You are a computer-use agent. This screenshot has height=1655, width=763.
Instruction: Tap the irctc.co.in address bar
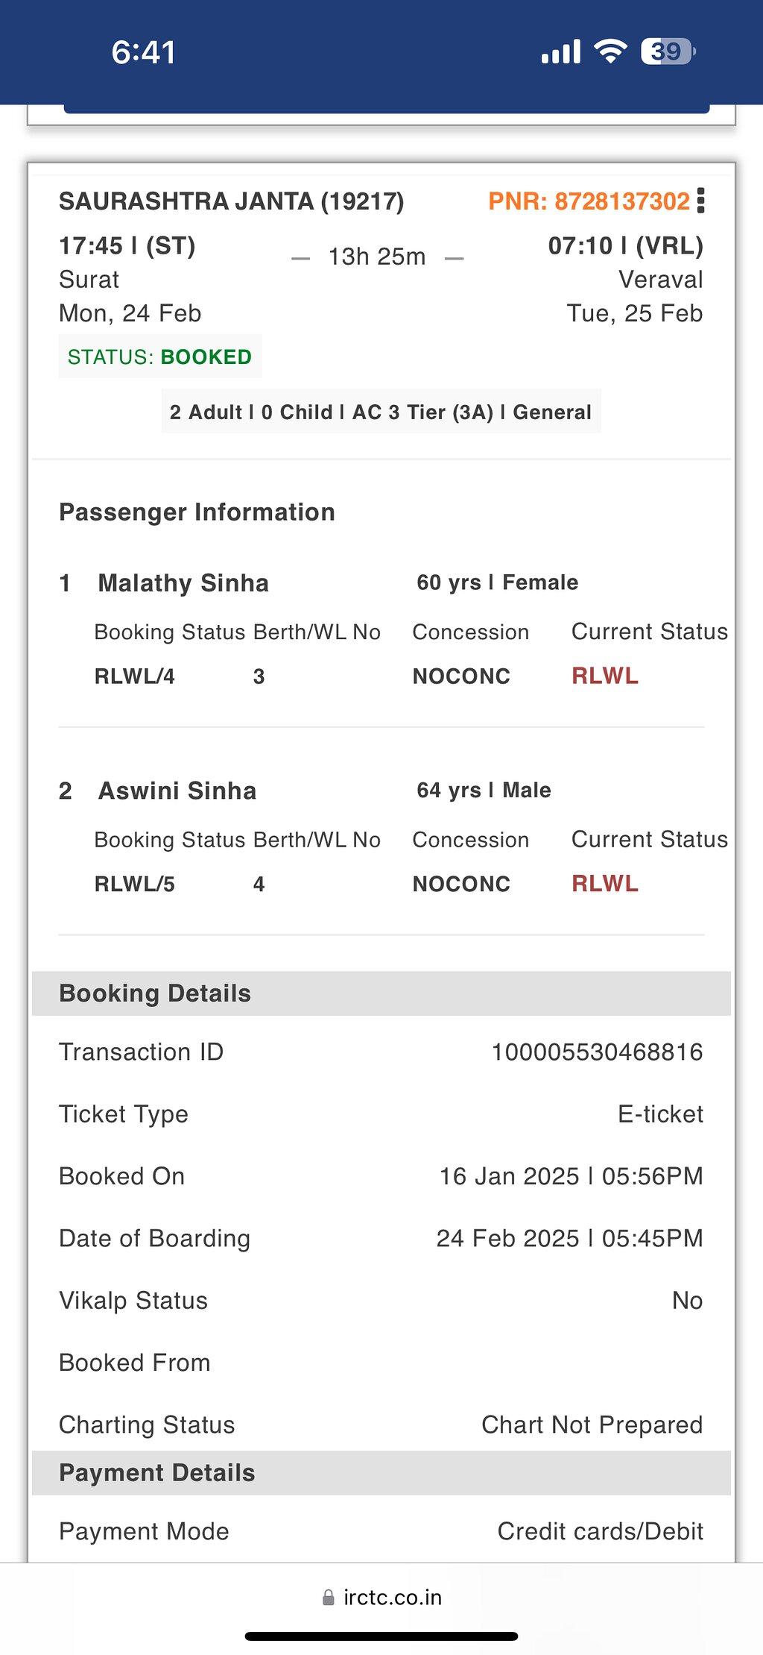(x=381, y=1597)
